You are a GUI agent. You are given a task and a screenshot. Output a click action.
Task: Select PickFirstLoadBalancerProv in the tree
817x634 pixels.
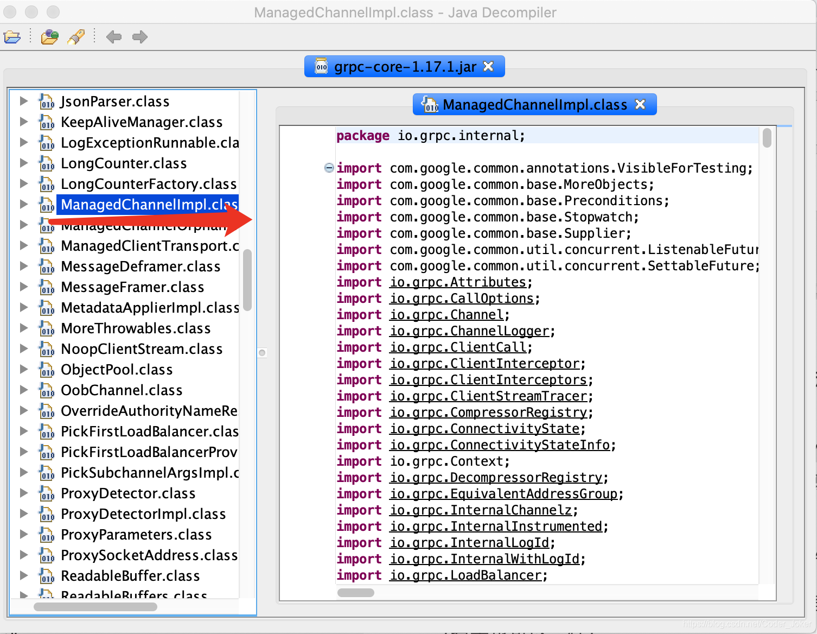point(149,452)
